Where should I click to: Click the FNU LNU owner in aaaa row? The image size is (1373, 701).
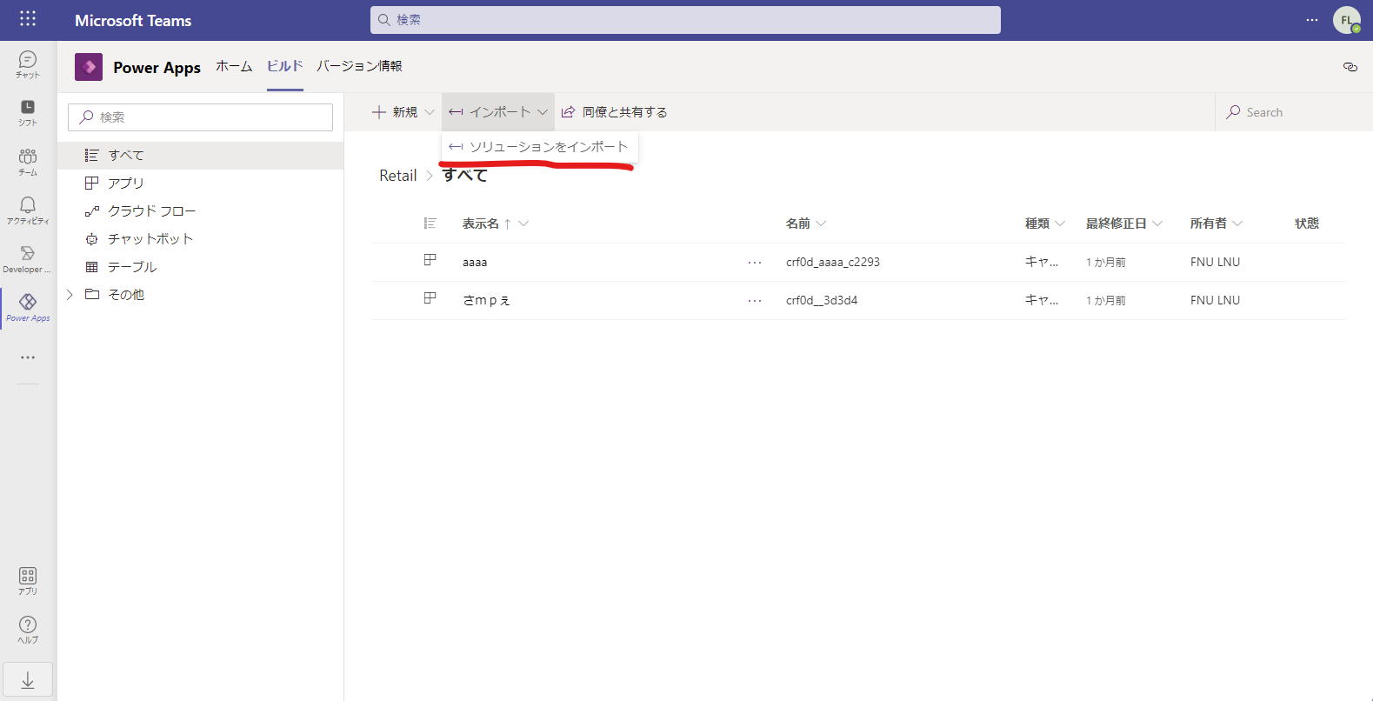pyautogui.click(x=1216, y=262)
